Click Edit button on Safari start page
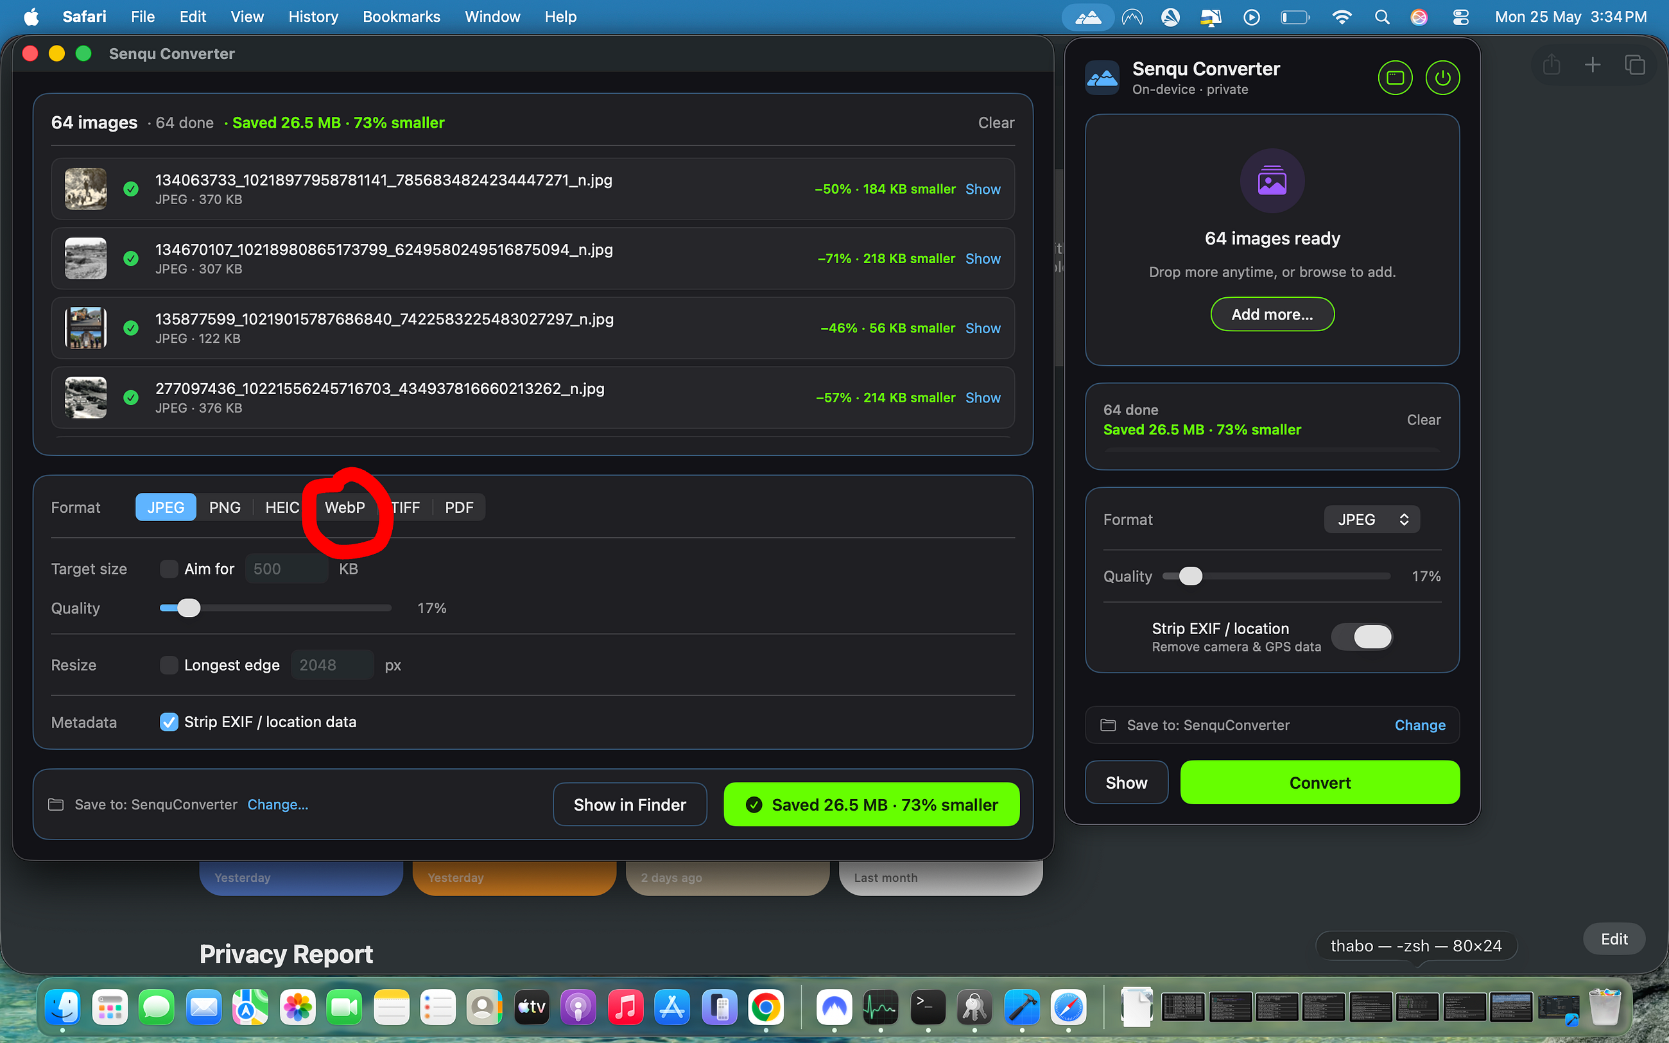The height and width of the screenshot is (1043, 1669). [x=1614, y=939]
